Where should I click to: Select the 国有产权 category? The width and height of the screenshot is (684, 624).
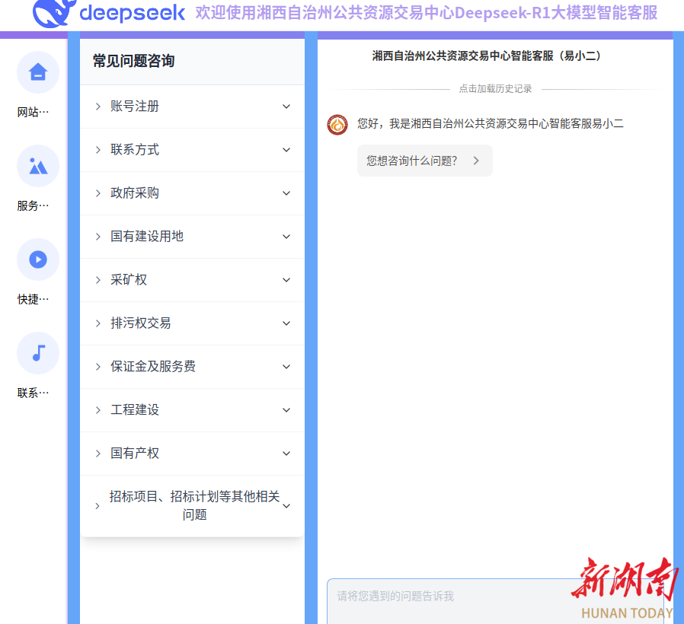(x=193, y=454)
